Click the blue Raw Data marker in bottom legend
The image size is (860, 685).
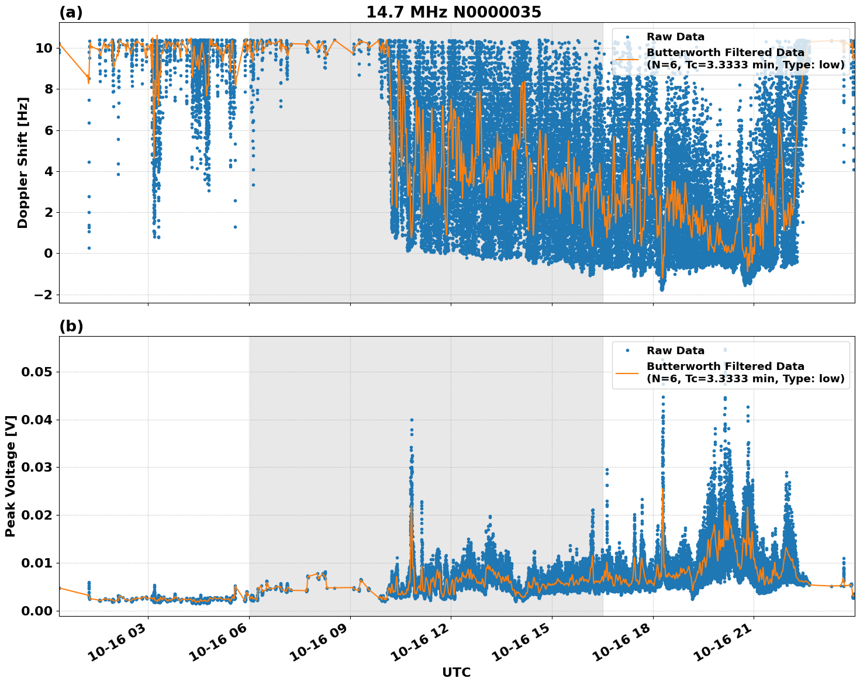pos(627,351)
